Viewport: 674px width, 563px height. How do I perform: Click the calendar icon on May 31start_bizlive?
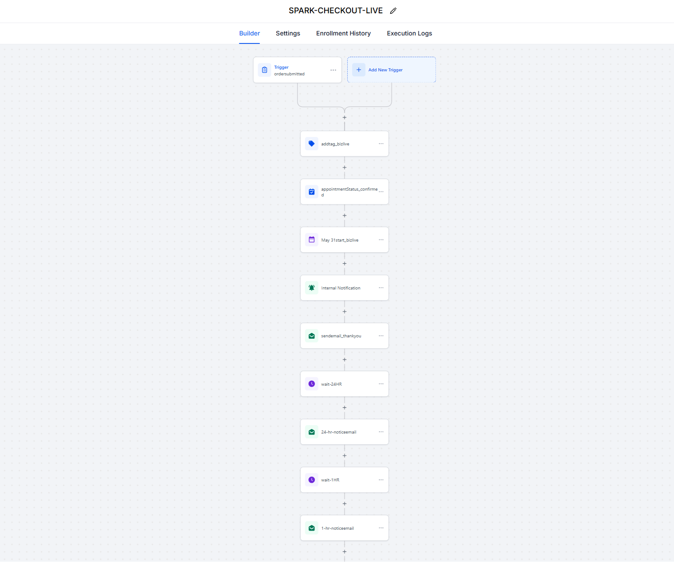pos(312,240)
